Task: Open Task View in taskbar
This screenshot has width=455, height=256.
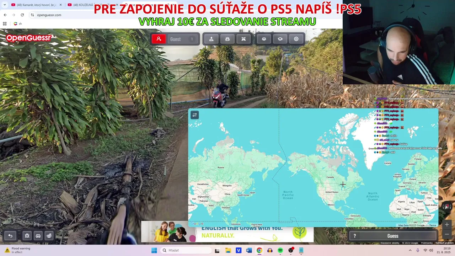Action: 217,250
